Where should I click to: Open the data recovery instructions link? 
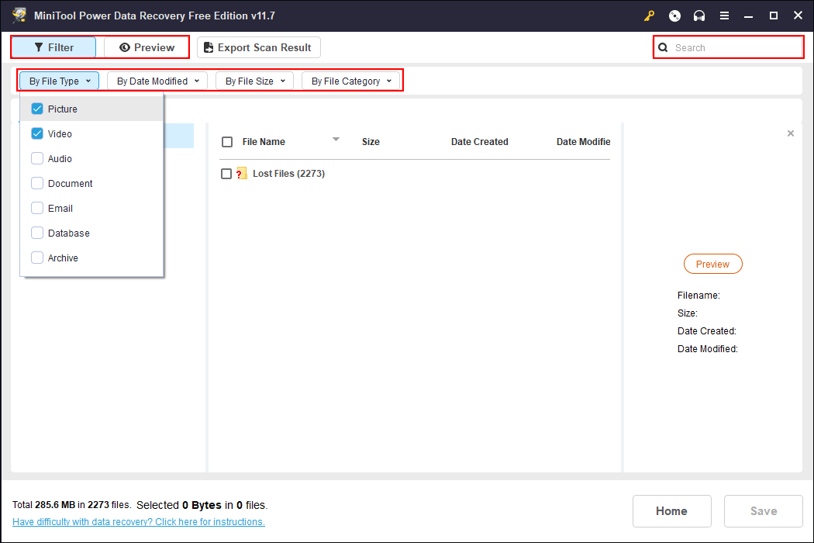(138, 521)
